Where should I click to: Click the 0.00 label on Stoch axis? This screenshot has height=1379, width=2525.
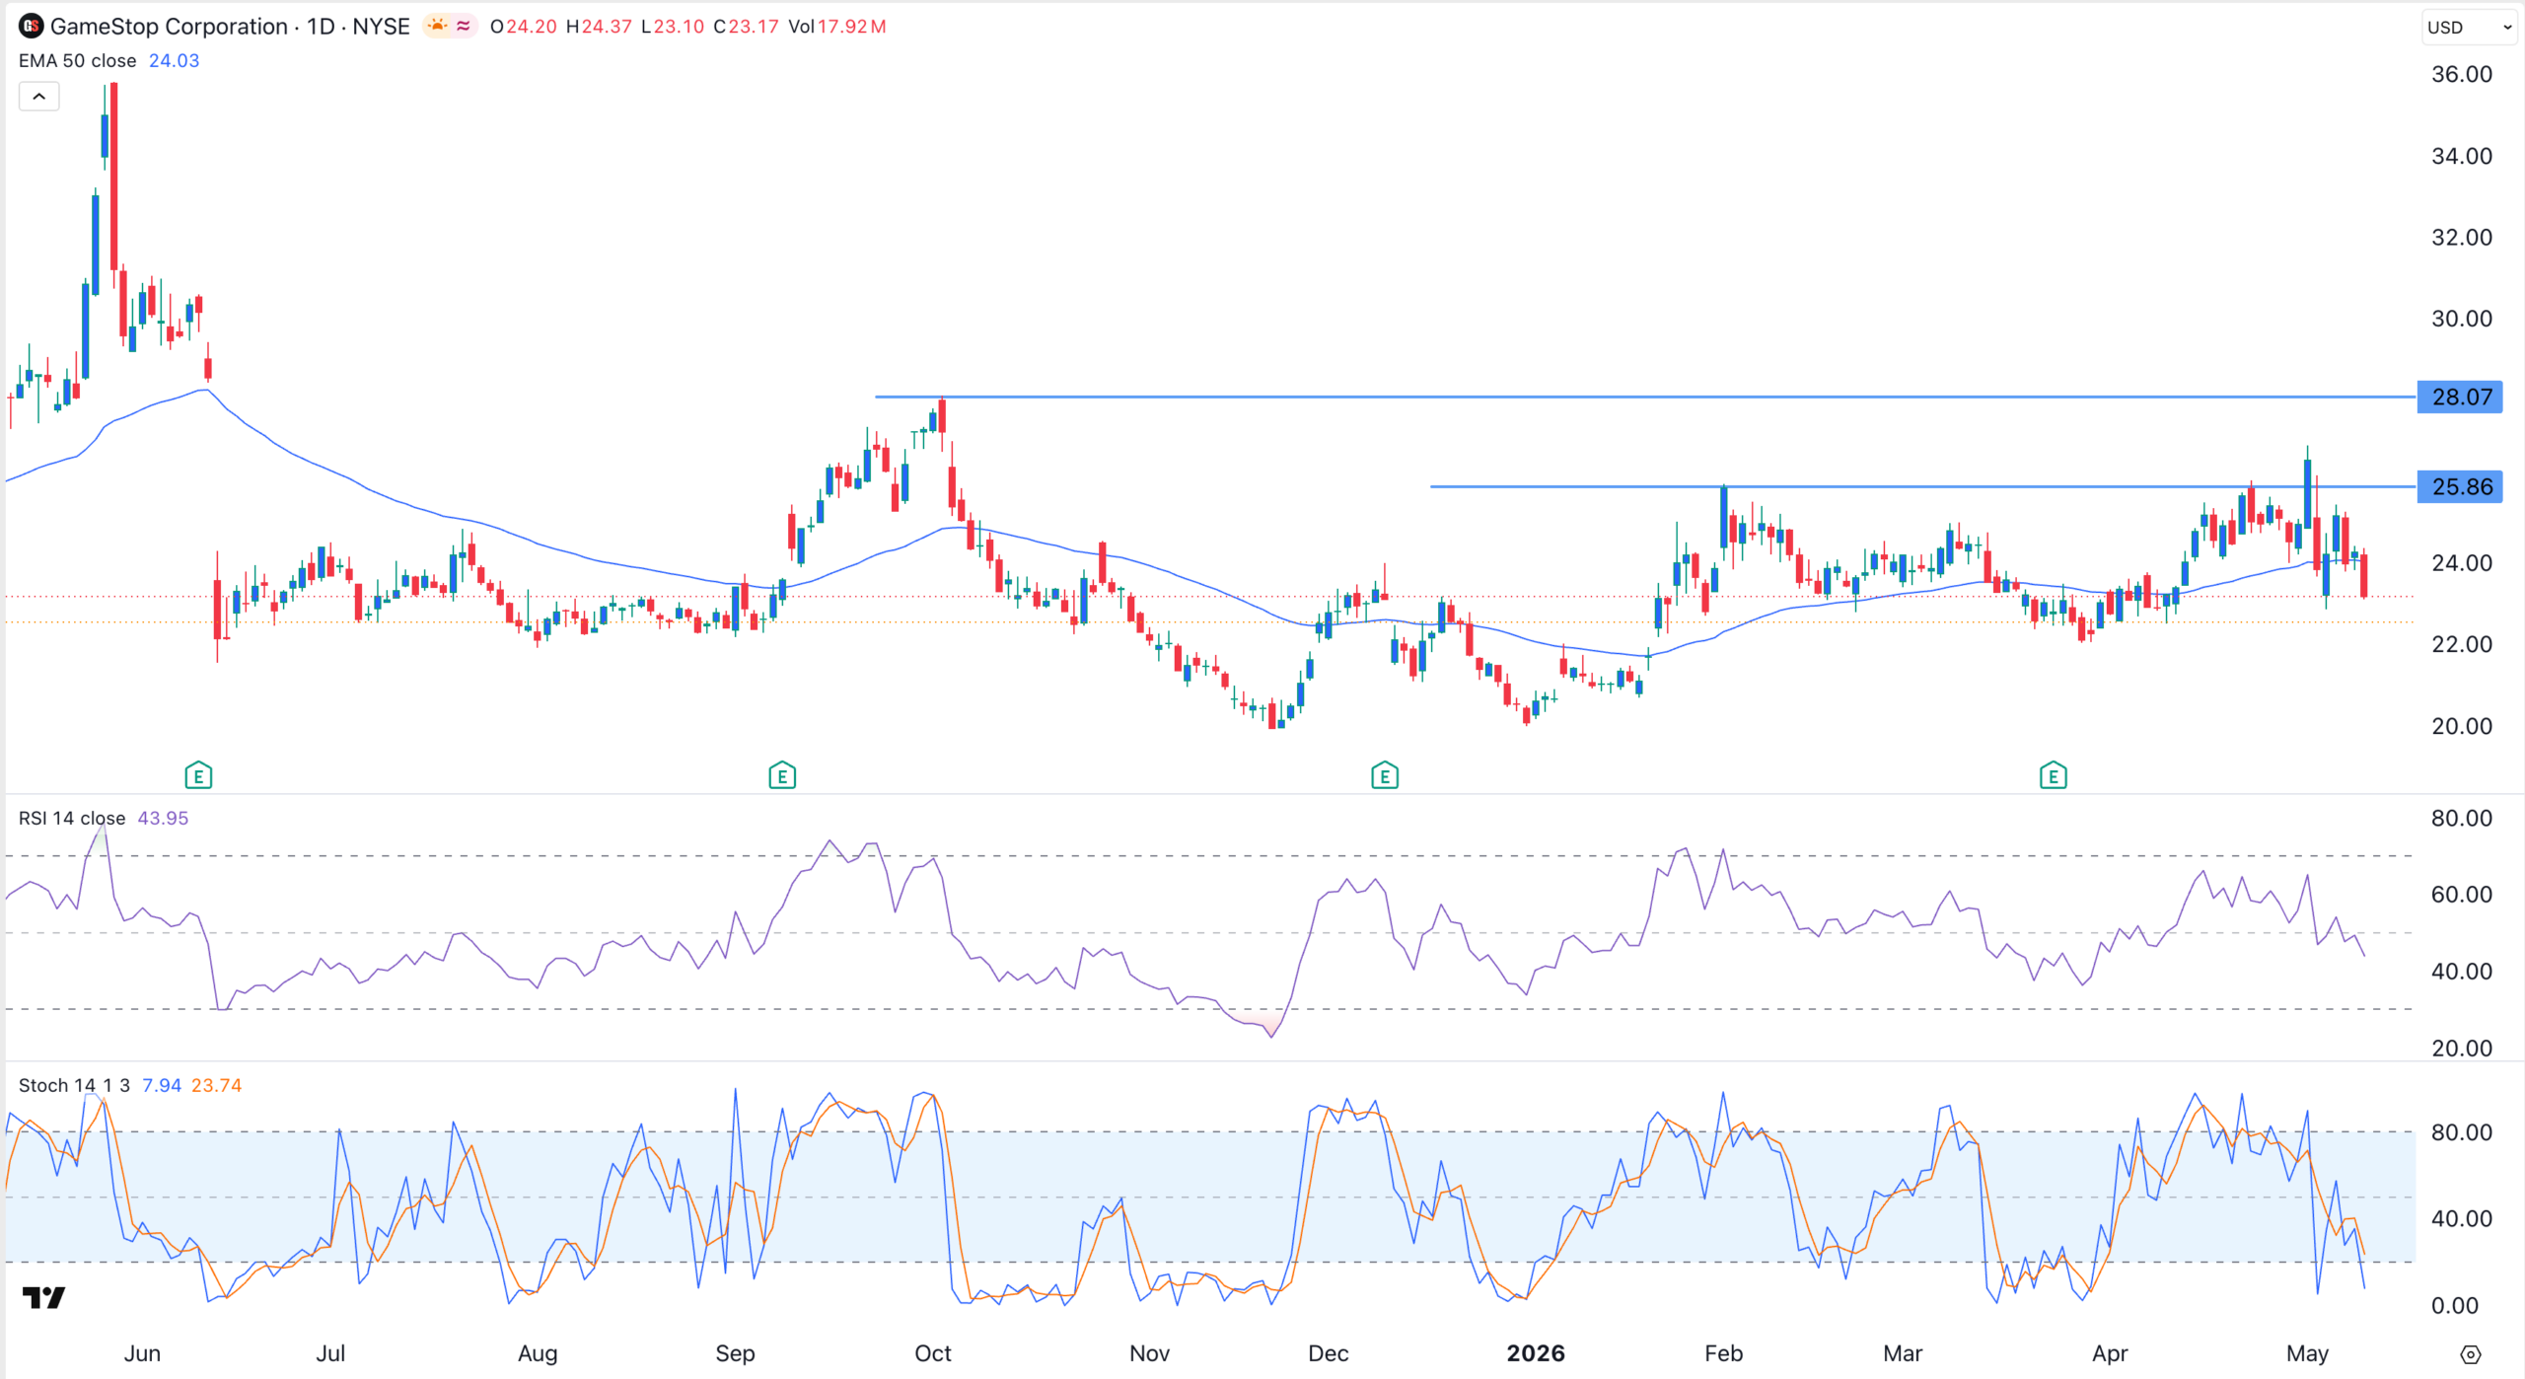tap(2454, 1305)
